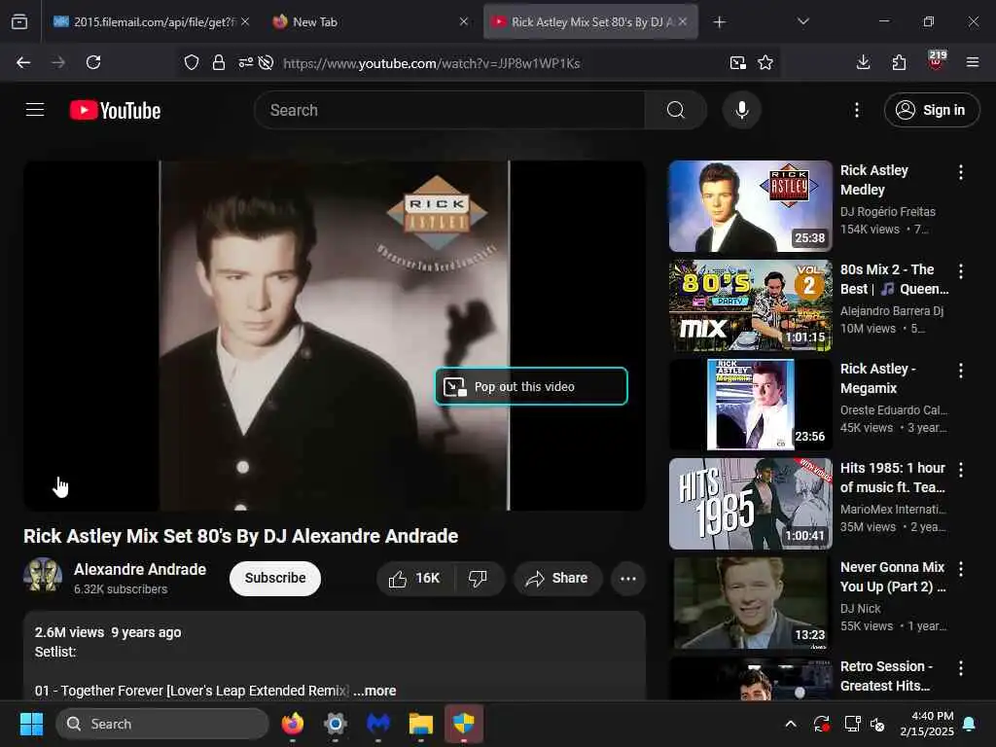Image resolution: width=996 pixels, height=747 pixels.
Task: Click the search magnifier button on YouTube
Action: [675, 110]
